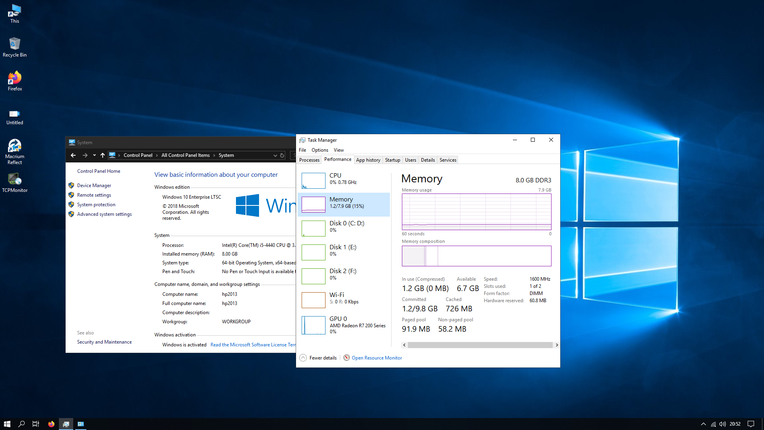The width and height of the screenshot is (764, 430).
Task: Switch to the Startup tab in Task Manager
Action: (x=392, y=160)
